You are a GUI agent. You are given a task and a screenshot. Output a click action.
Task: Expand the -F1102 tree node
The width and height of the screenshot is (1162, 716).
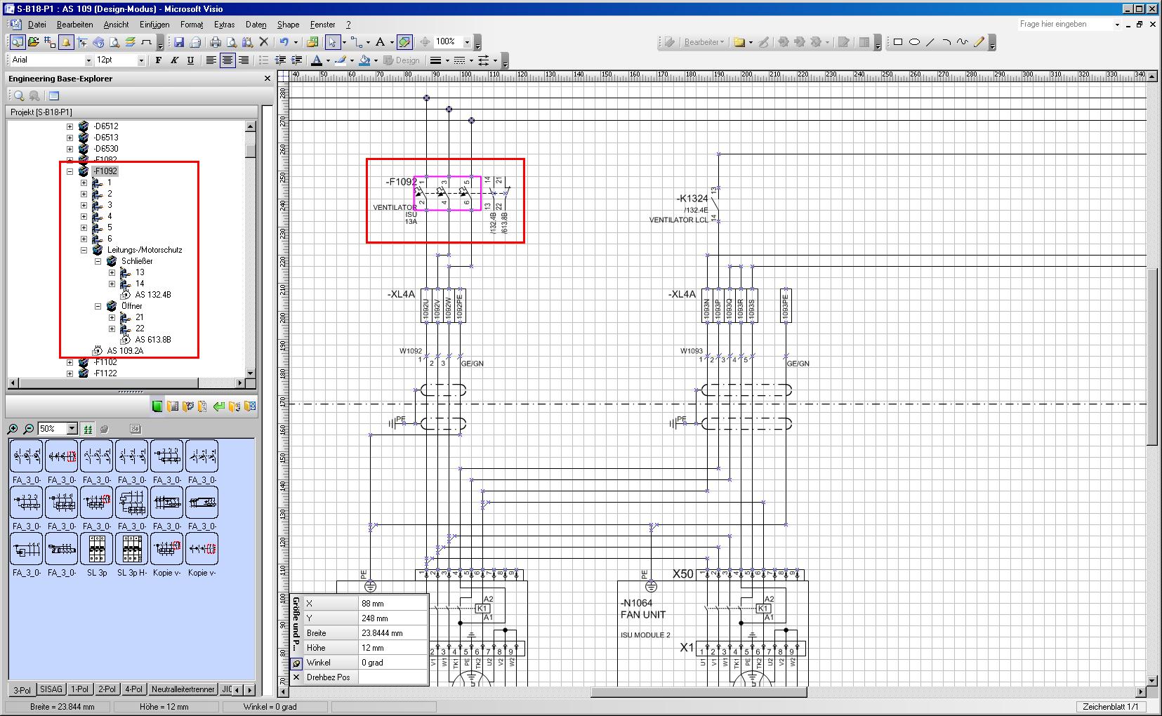(70, 362)
